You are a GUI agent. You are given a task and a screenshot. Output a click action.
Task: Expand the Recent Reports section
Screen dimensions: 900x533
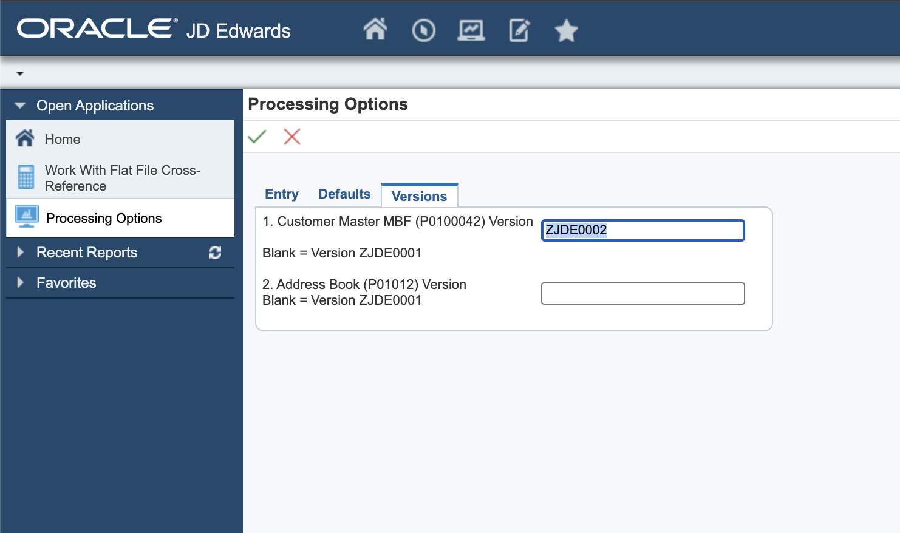tap(21, 252)
